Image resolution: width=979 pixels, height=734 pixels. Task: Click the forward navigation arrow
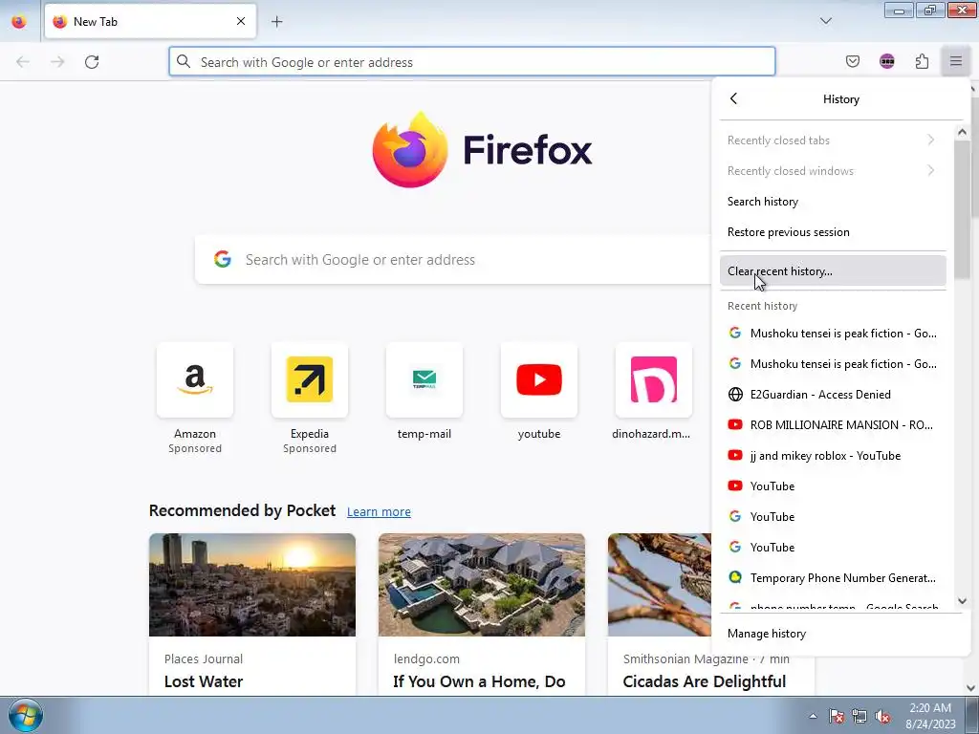click(x=57, y=62)
